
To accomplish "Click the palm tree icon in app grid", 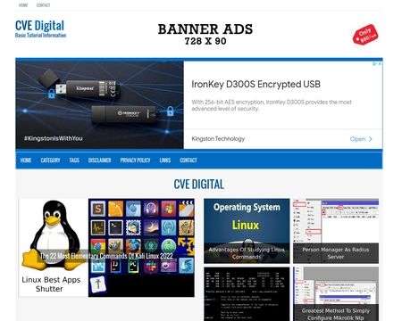I will [x=98, y=284].
